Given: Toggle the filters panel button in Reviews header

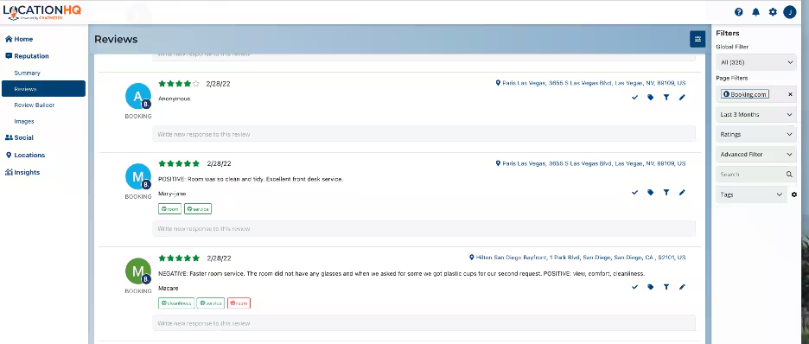Looking at the screenshot, I should tap(698, 39).
